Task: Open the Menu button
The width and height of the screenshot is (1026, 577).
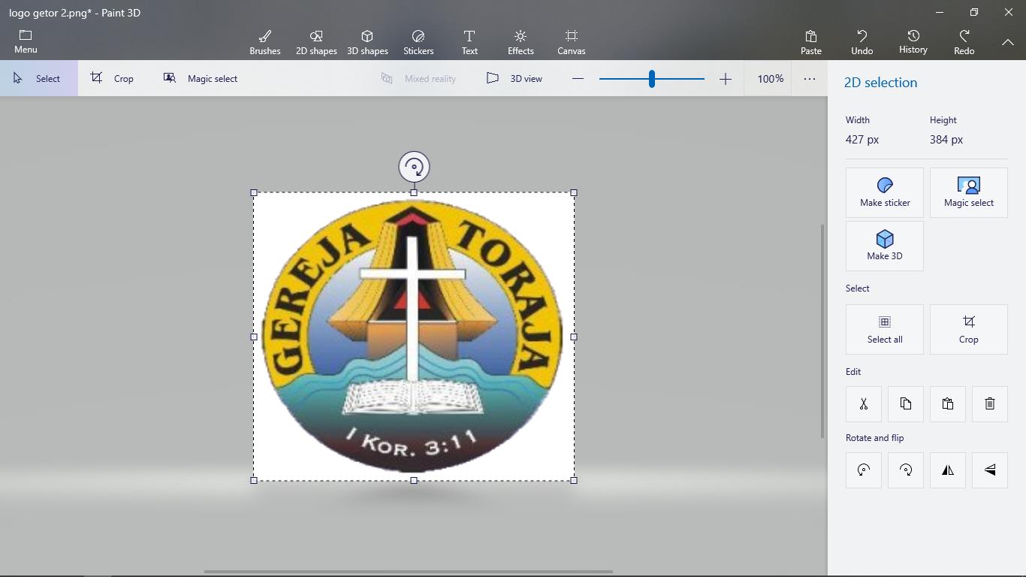Action: (x=26, y=42)
